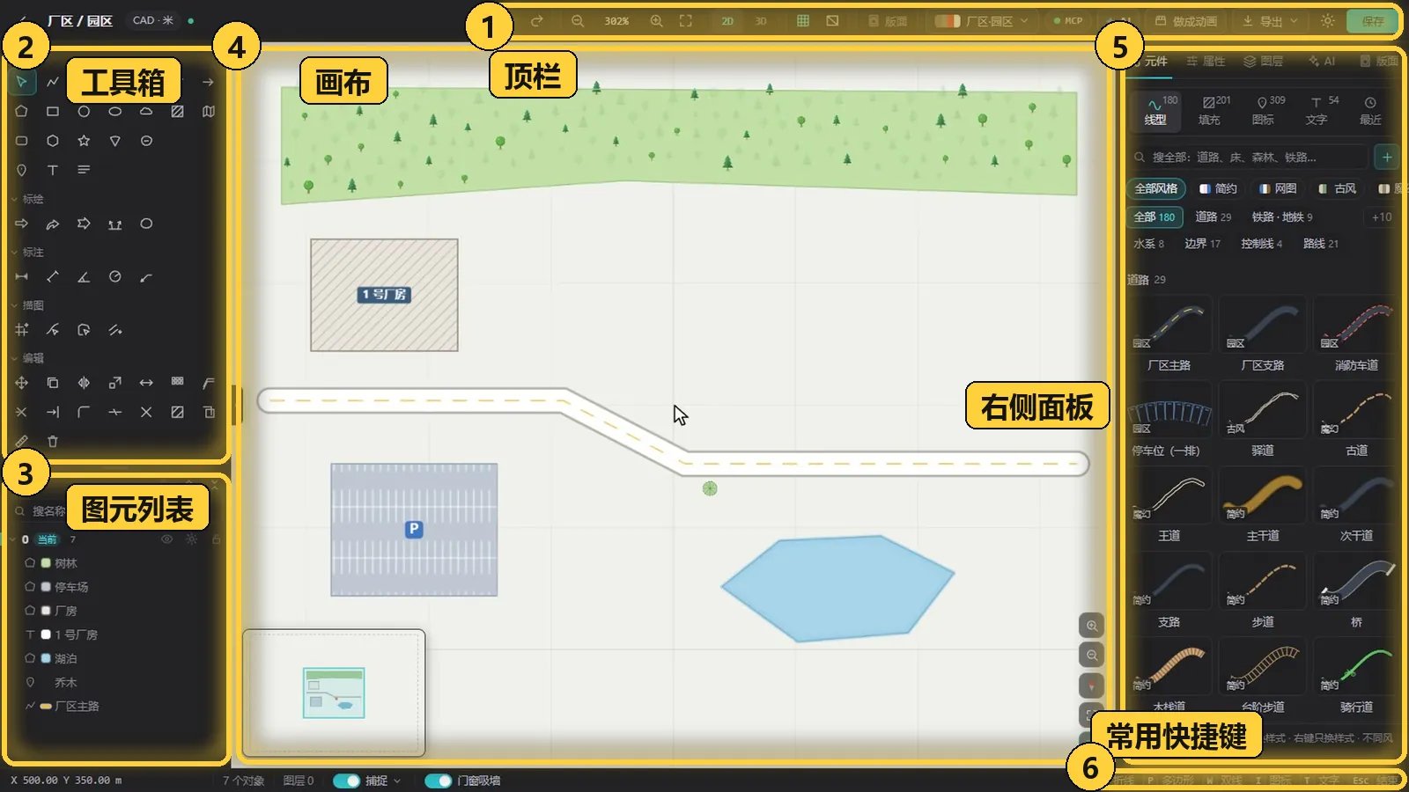Click the 保存 save button
1409x792 pixels.
click(x=1373, y=21)
